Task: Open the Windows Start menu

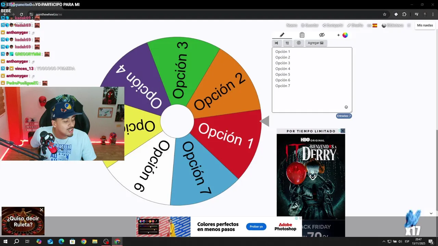Action: click(5, 242)
